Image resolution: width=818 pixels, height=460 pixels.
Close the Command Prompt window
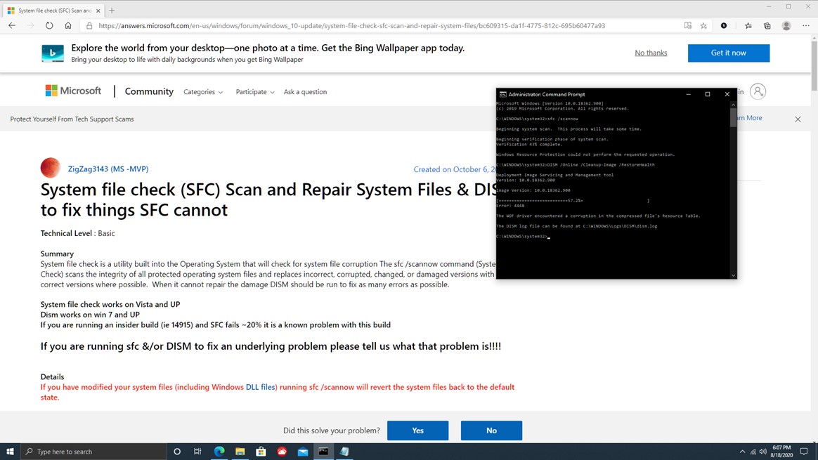(727, 94)
